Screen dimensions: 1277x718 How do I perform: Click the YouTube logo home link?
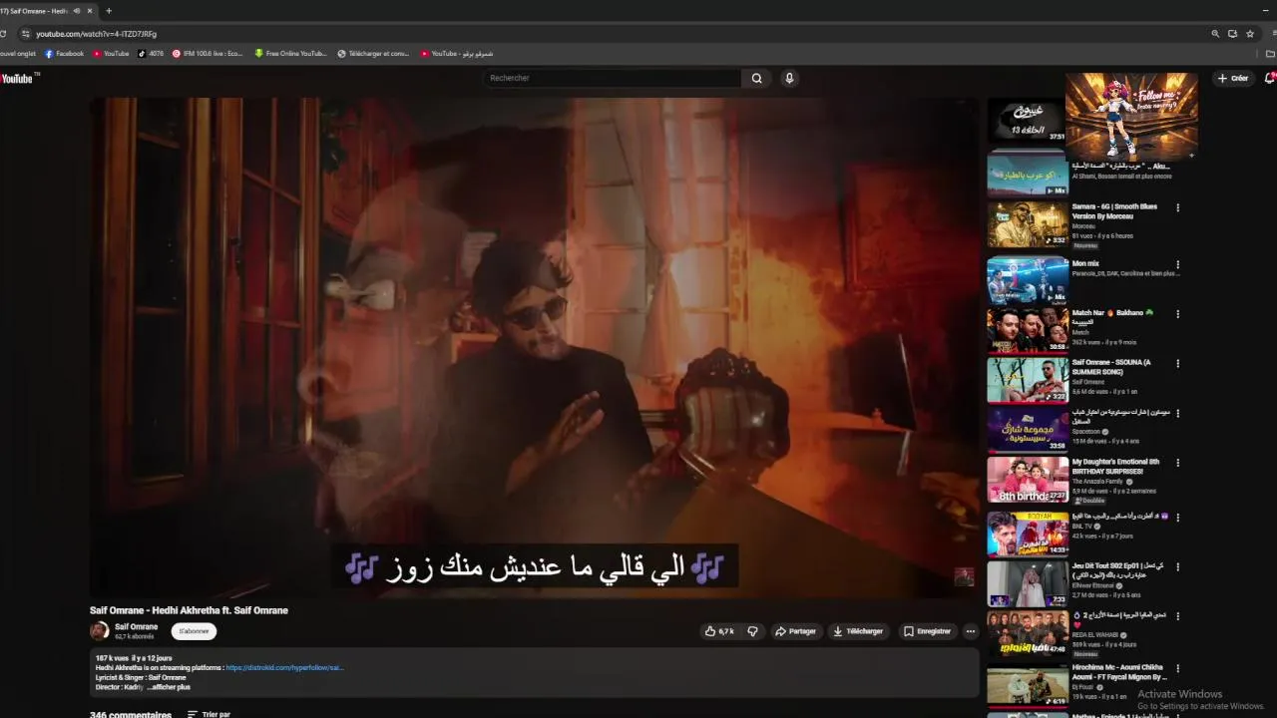(x=18, y=78)
